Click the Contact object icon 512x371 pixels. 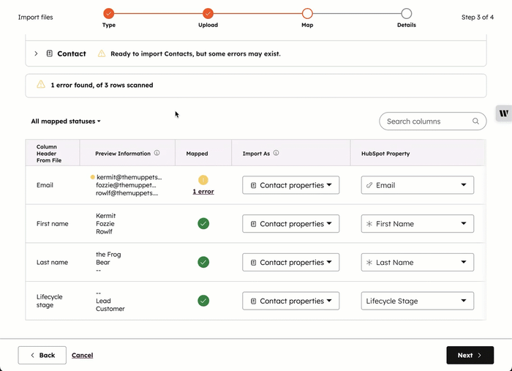tap(49, 53)
